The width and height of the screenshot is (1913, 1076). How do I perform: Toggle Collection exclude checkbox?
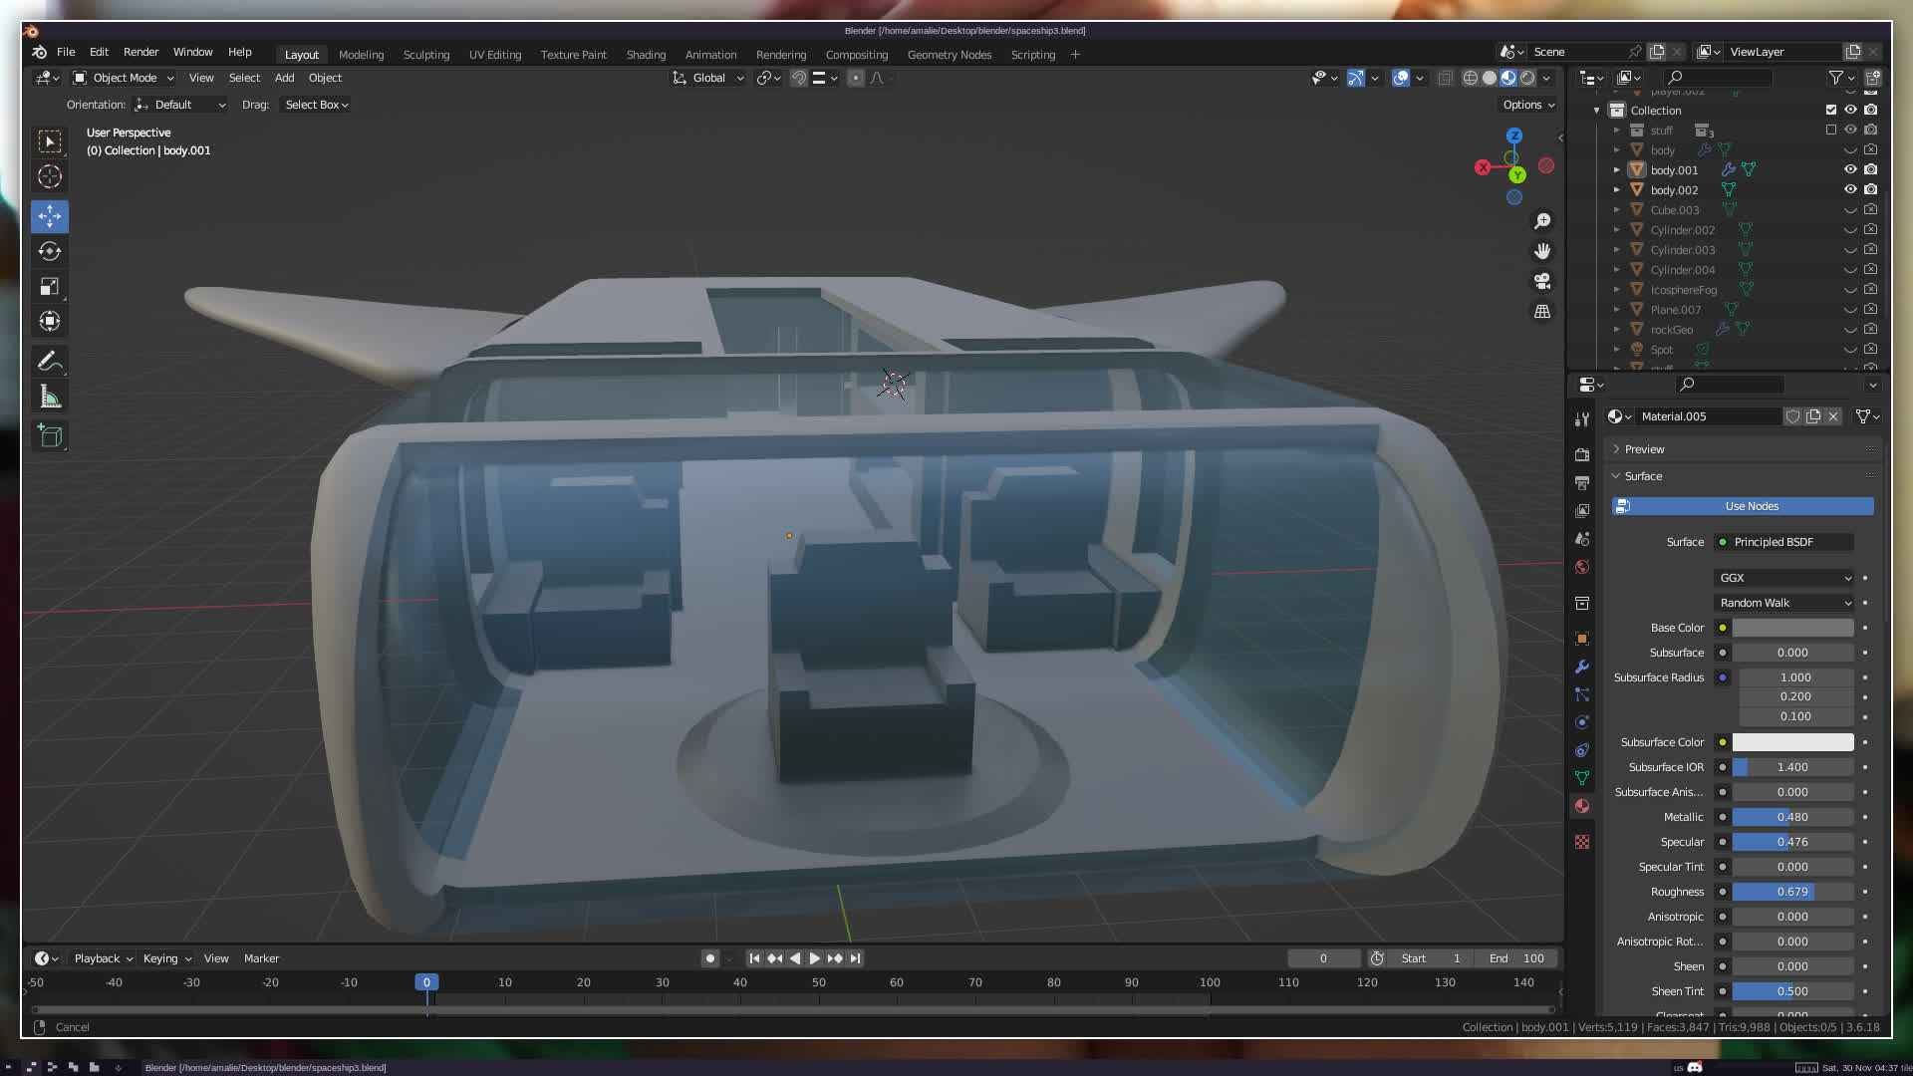pos(1831,110)
